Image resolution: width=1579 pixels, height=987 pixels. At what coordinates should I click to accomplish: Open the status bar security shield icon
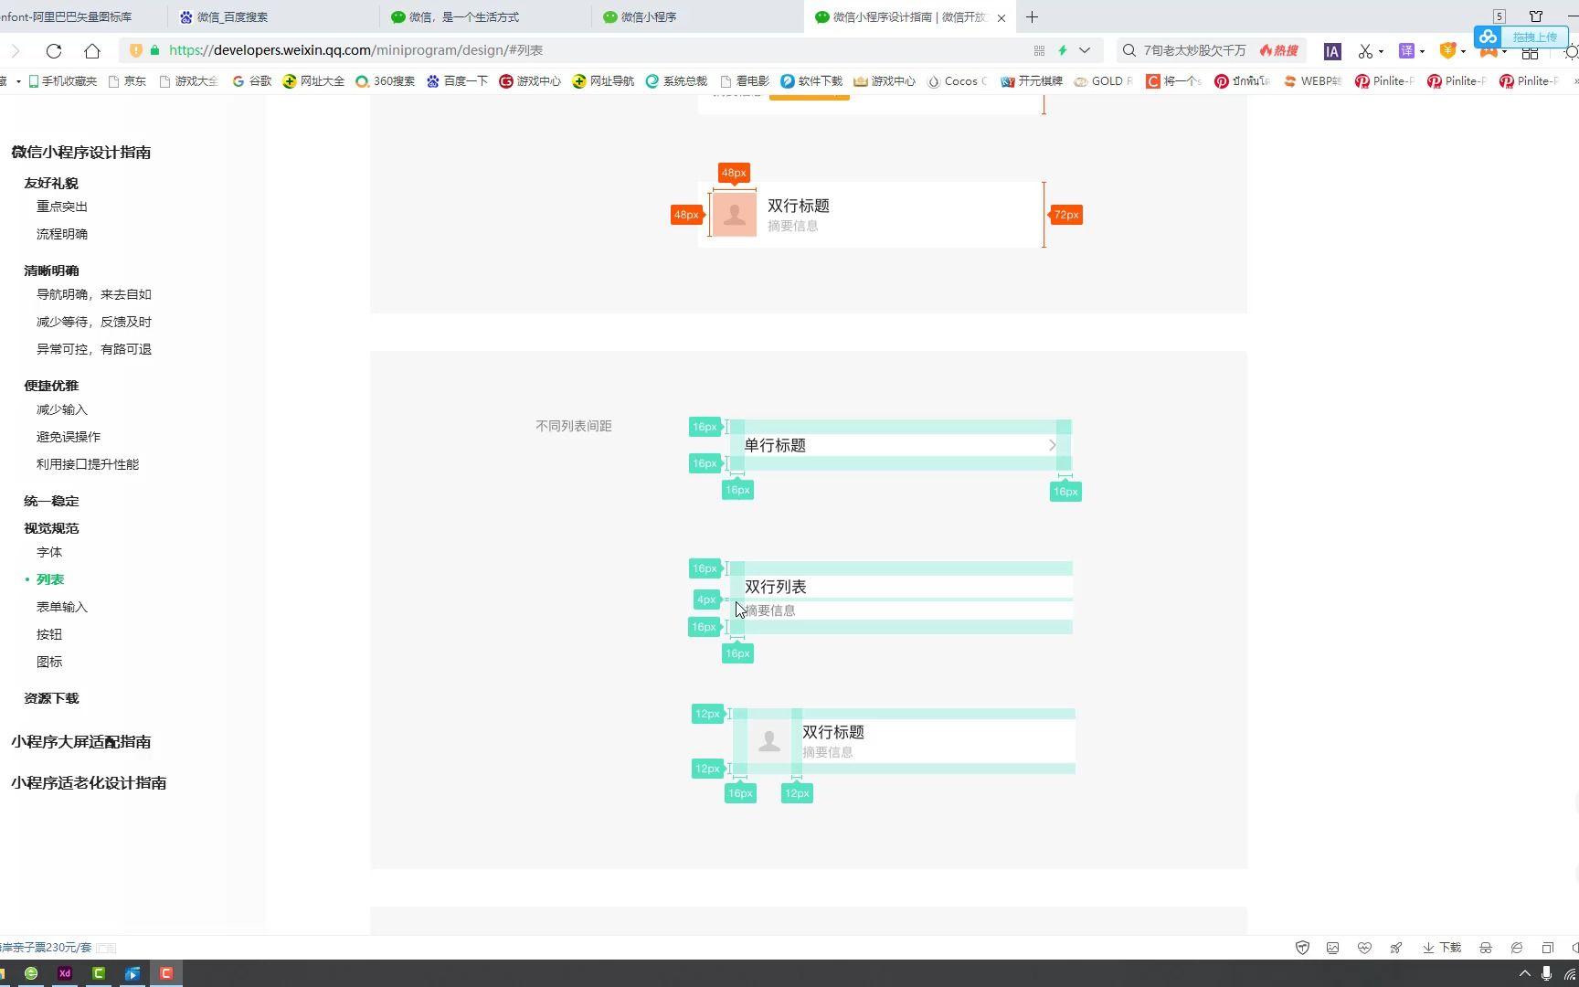pyautogui.click(x=1303, y=948)
